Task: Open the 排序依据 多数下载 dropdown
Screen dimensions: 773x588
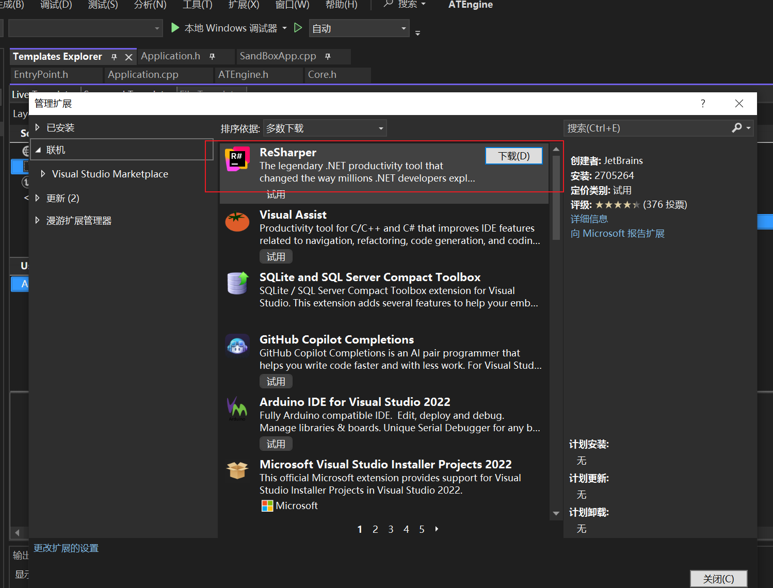Action: (325, 128)
